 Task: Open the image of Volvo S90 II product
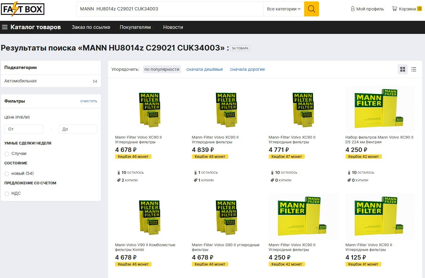pos(226,217)
